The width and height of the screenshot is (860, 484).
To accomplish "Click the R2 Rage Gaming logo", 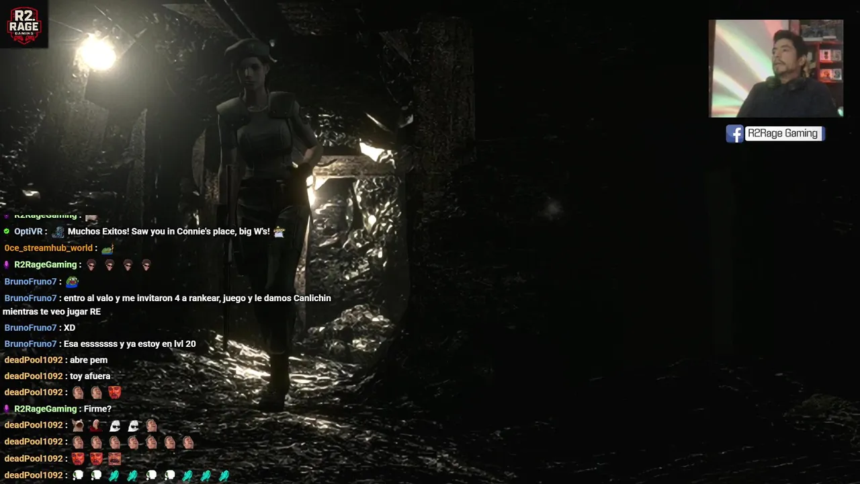I will pyautogui.click(x=24, y=24).
